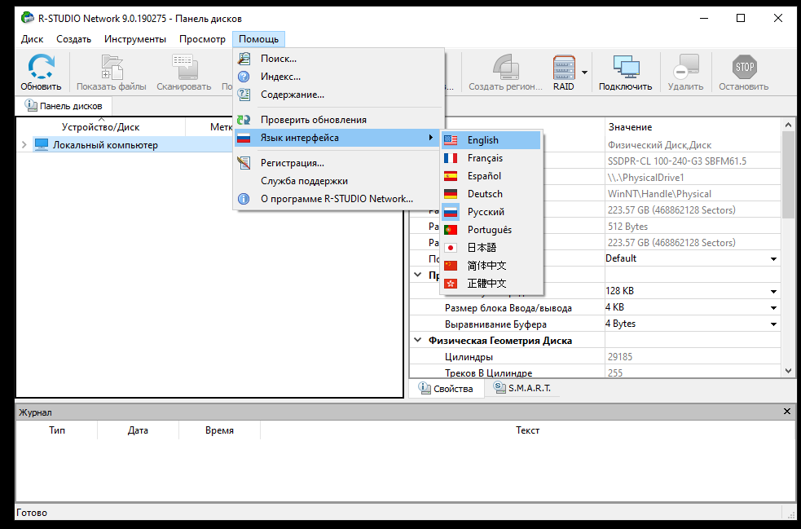
Task: Open the Инструменты menu
Action: pos(135,39)
